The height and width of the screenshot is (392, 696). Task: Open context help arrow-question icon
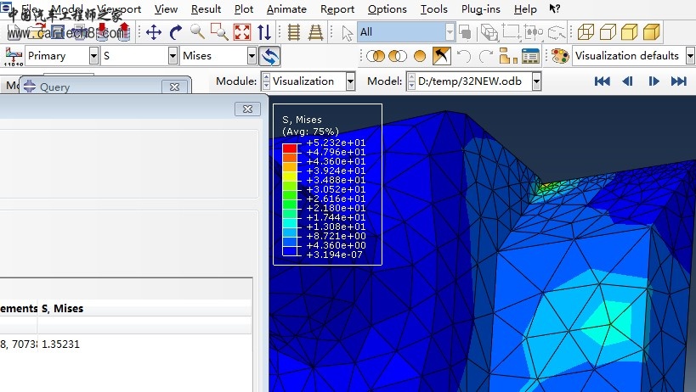[x=555, y=9]
